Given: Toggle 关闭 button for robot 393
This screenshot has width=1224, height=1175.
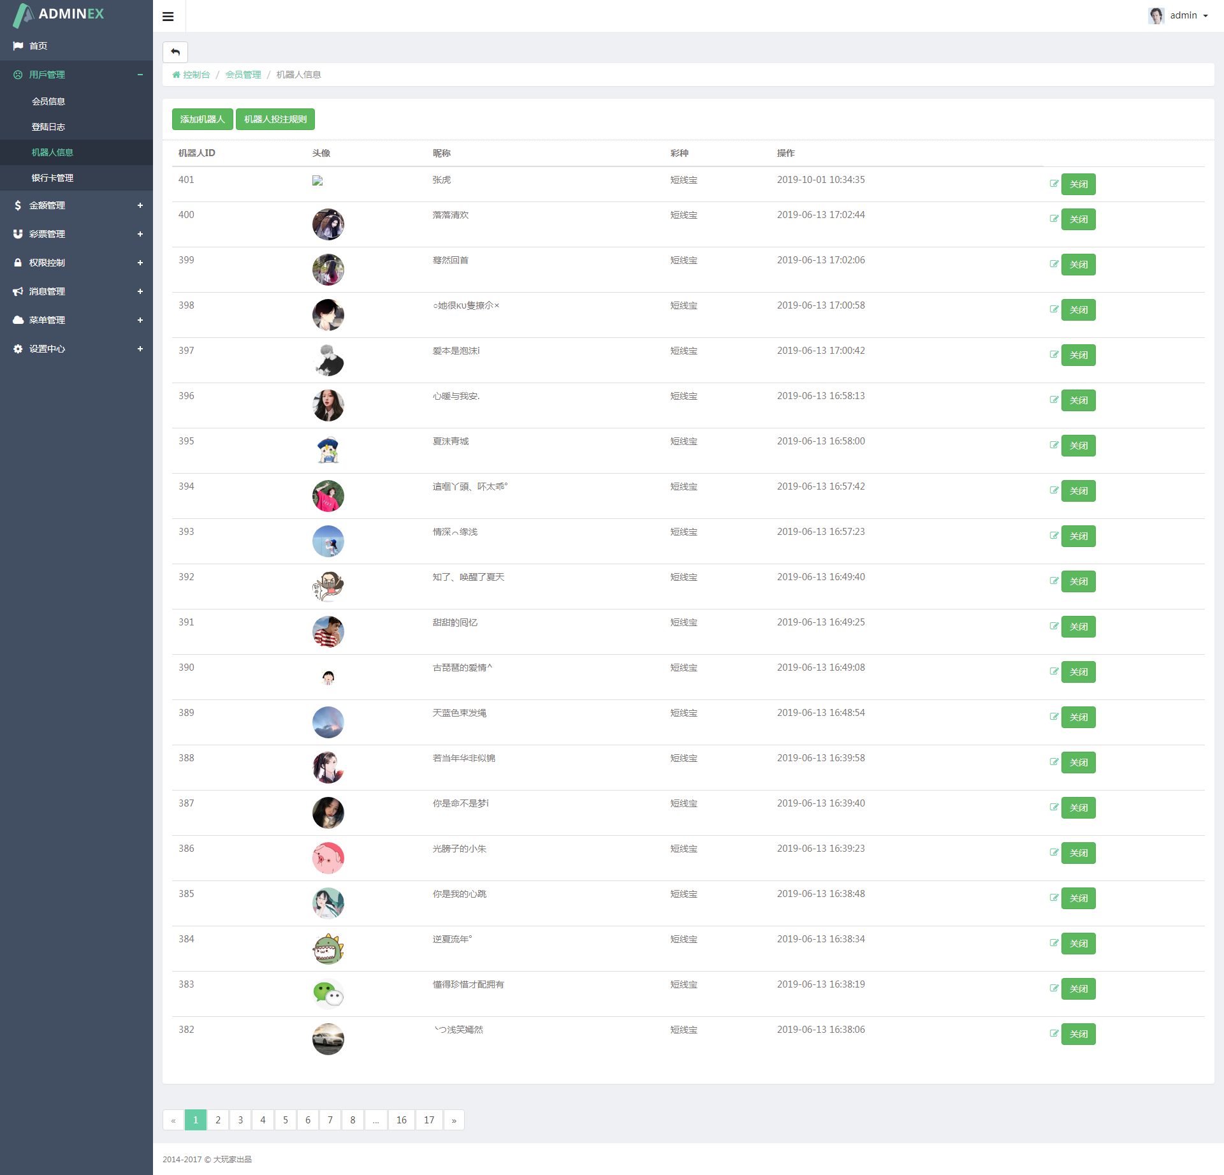Looking at the screenshot, I should click(1078, 536).
